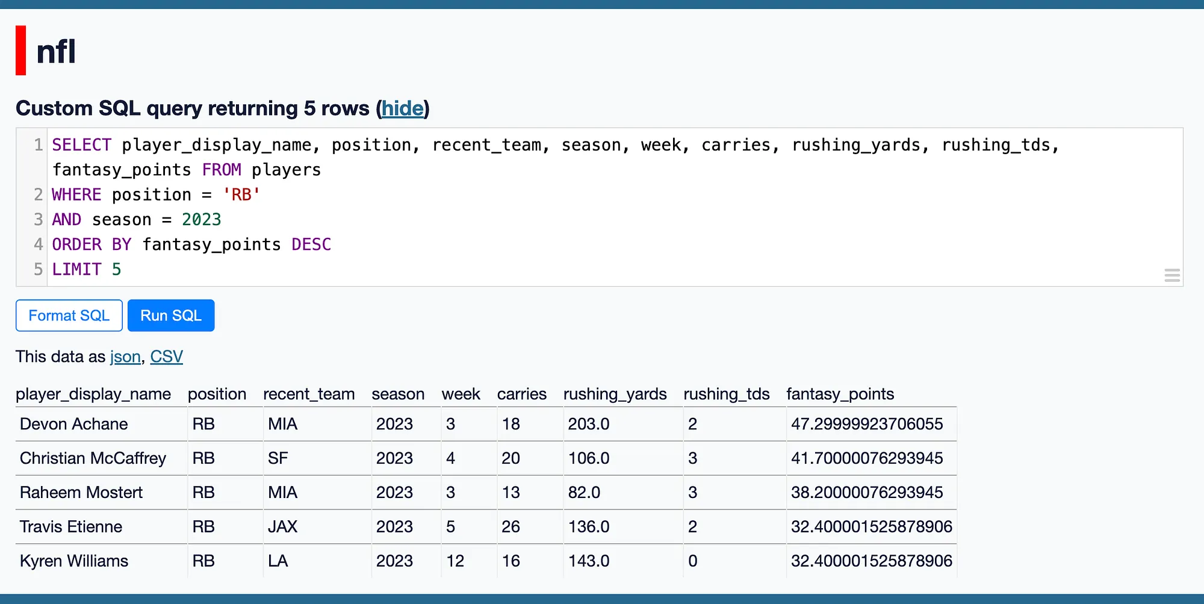
Task: Open the CSV export link
Action: coord(167,356)
